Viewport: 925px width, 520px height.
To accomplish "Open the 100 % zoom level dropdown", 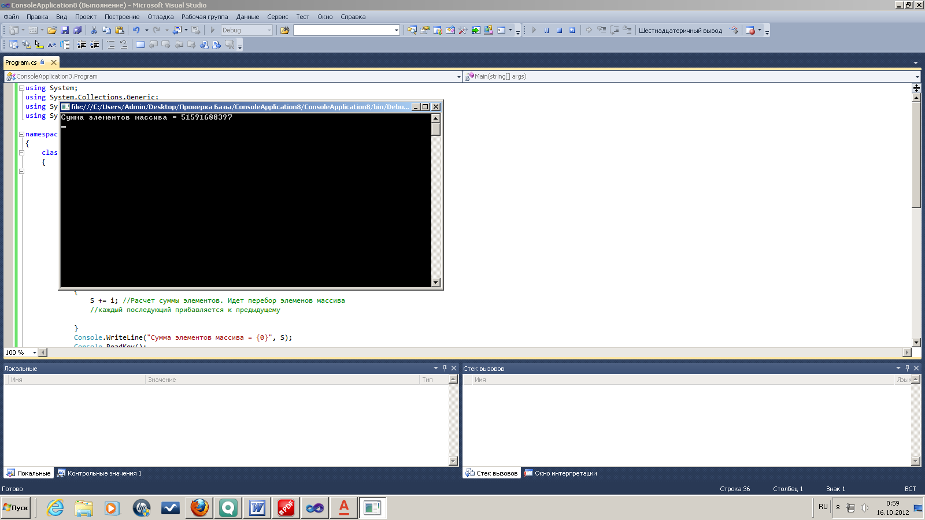I will click(x=34, y=352).
